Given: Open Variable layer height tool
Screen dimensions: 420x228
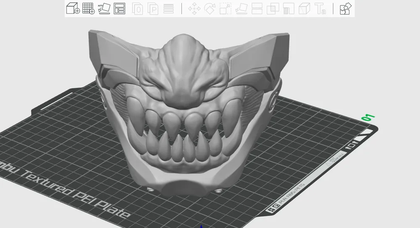Looking at the screenshot, I should [168, 8].
